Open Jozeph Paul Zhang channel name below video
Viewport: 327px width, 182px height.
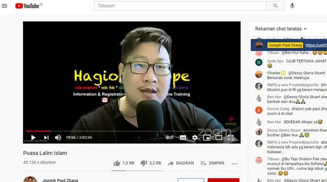pos(60,180)
